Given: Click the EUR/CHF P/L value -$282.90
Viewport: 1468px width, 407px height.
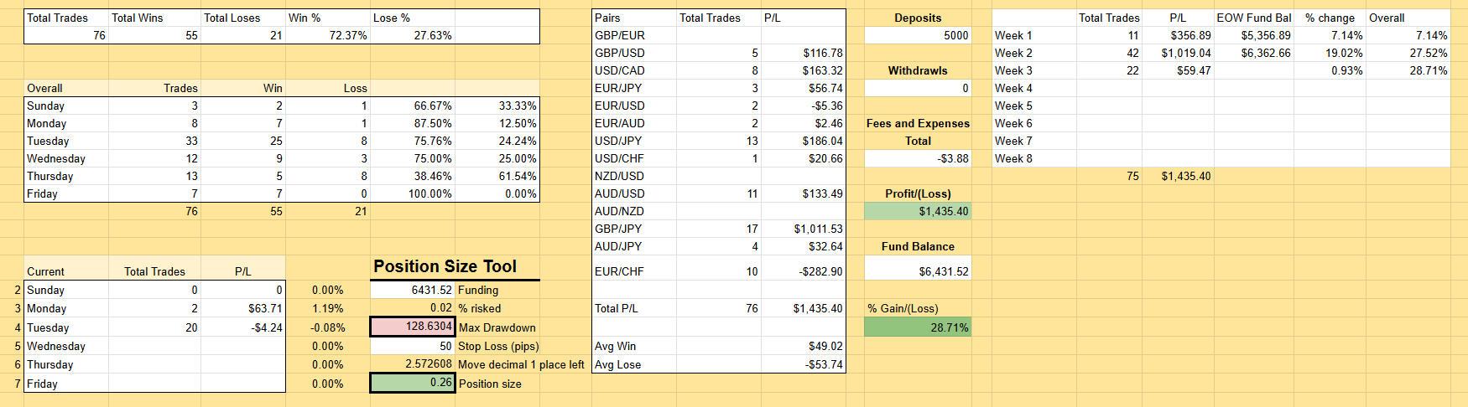Looking at the screenshot, I should click(x=804, y=271).
